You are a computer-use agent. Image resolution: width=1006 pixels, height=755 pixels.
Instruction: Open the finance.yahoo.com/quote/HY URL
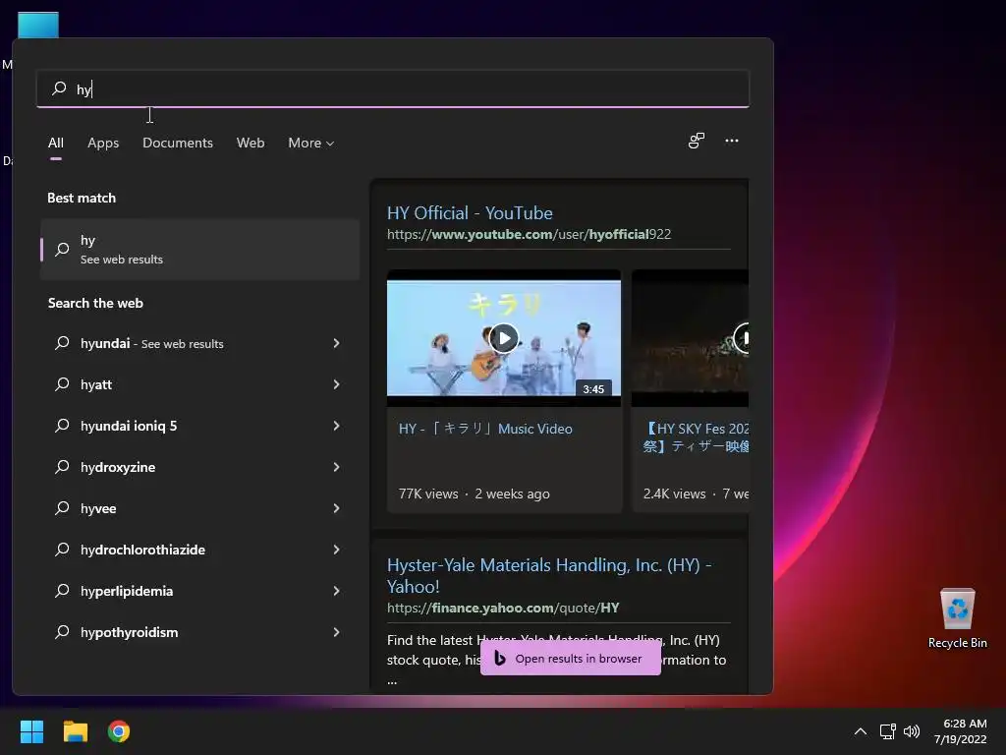(x=503, y=608)
